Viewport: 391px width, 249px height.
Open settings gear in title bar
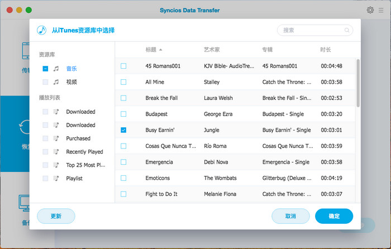point(370,10)
